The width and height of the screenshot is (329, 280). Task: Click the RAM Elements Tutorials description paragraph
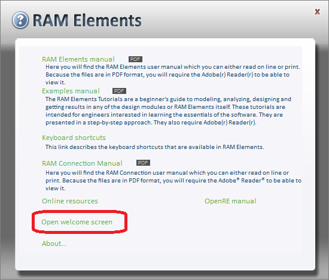(x=168, y=111)
